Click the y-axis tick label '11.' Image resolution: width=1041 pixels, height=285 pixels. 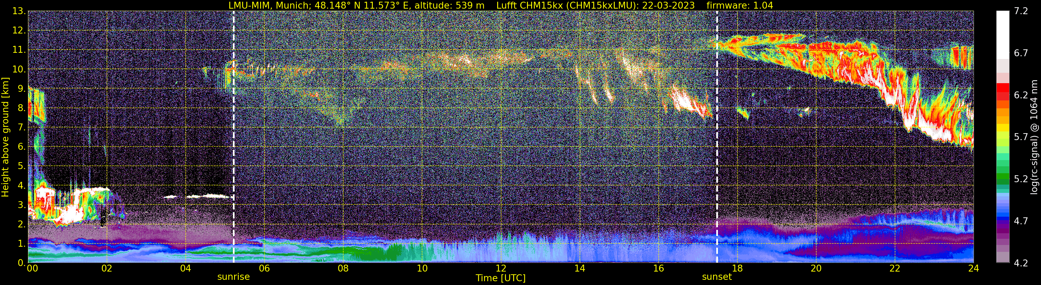click(19, 50)
